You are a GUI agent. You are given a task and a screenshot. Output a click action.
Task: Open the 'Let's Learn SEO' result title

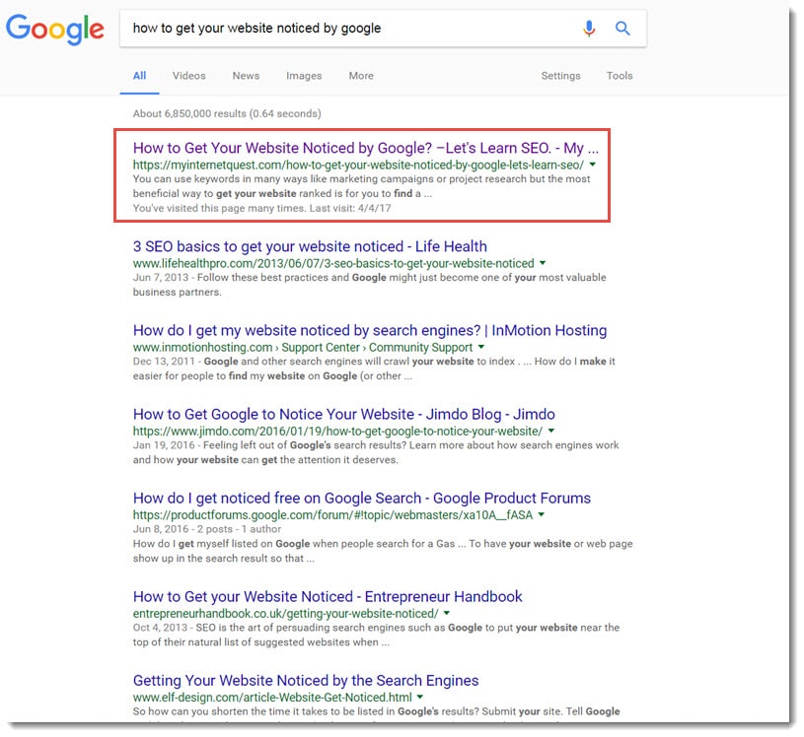coord(366,148)
